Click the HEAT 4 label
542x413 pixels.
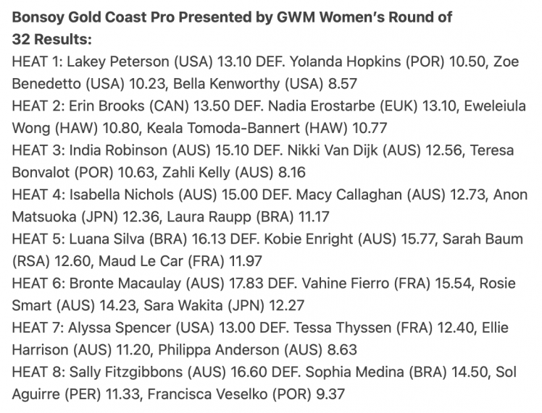[x=38, y=195]
